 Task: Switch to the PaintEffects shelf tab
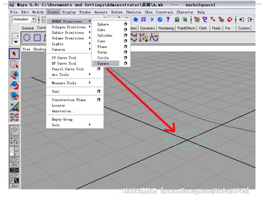click(x=186, y=28)
